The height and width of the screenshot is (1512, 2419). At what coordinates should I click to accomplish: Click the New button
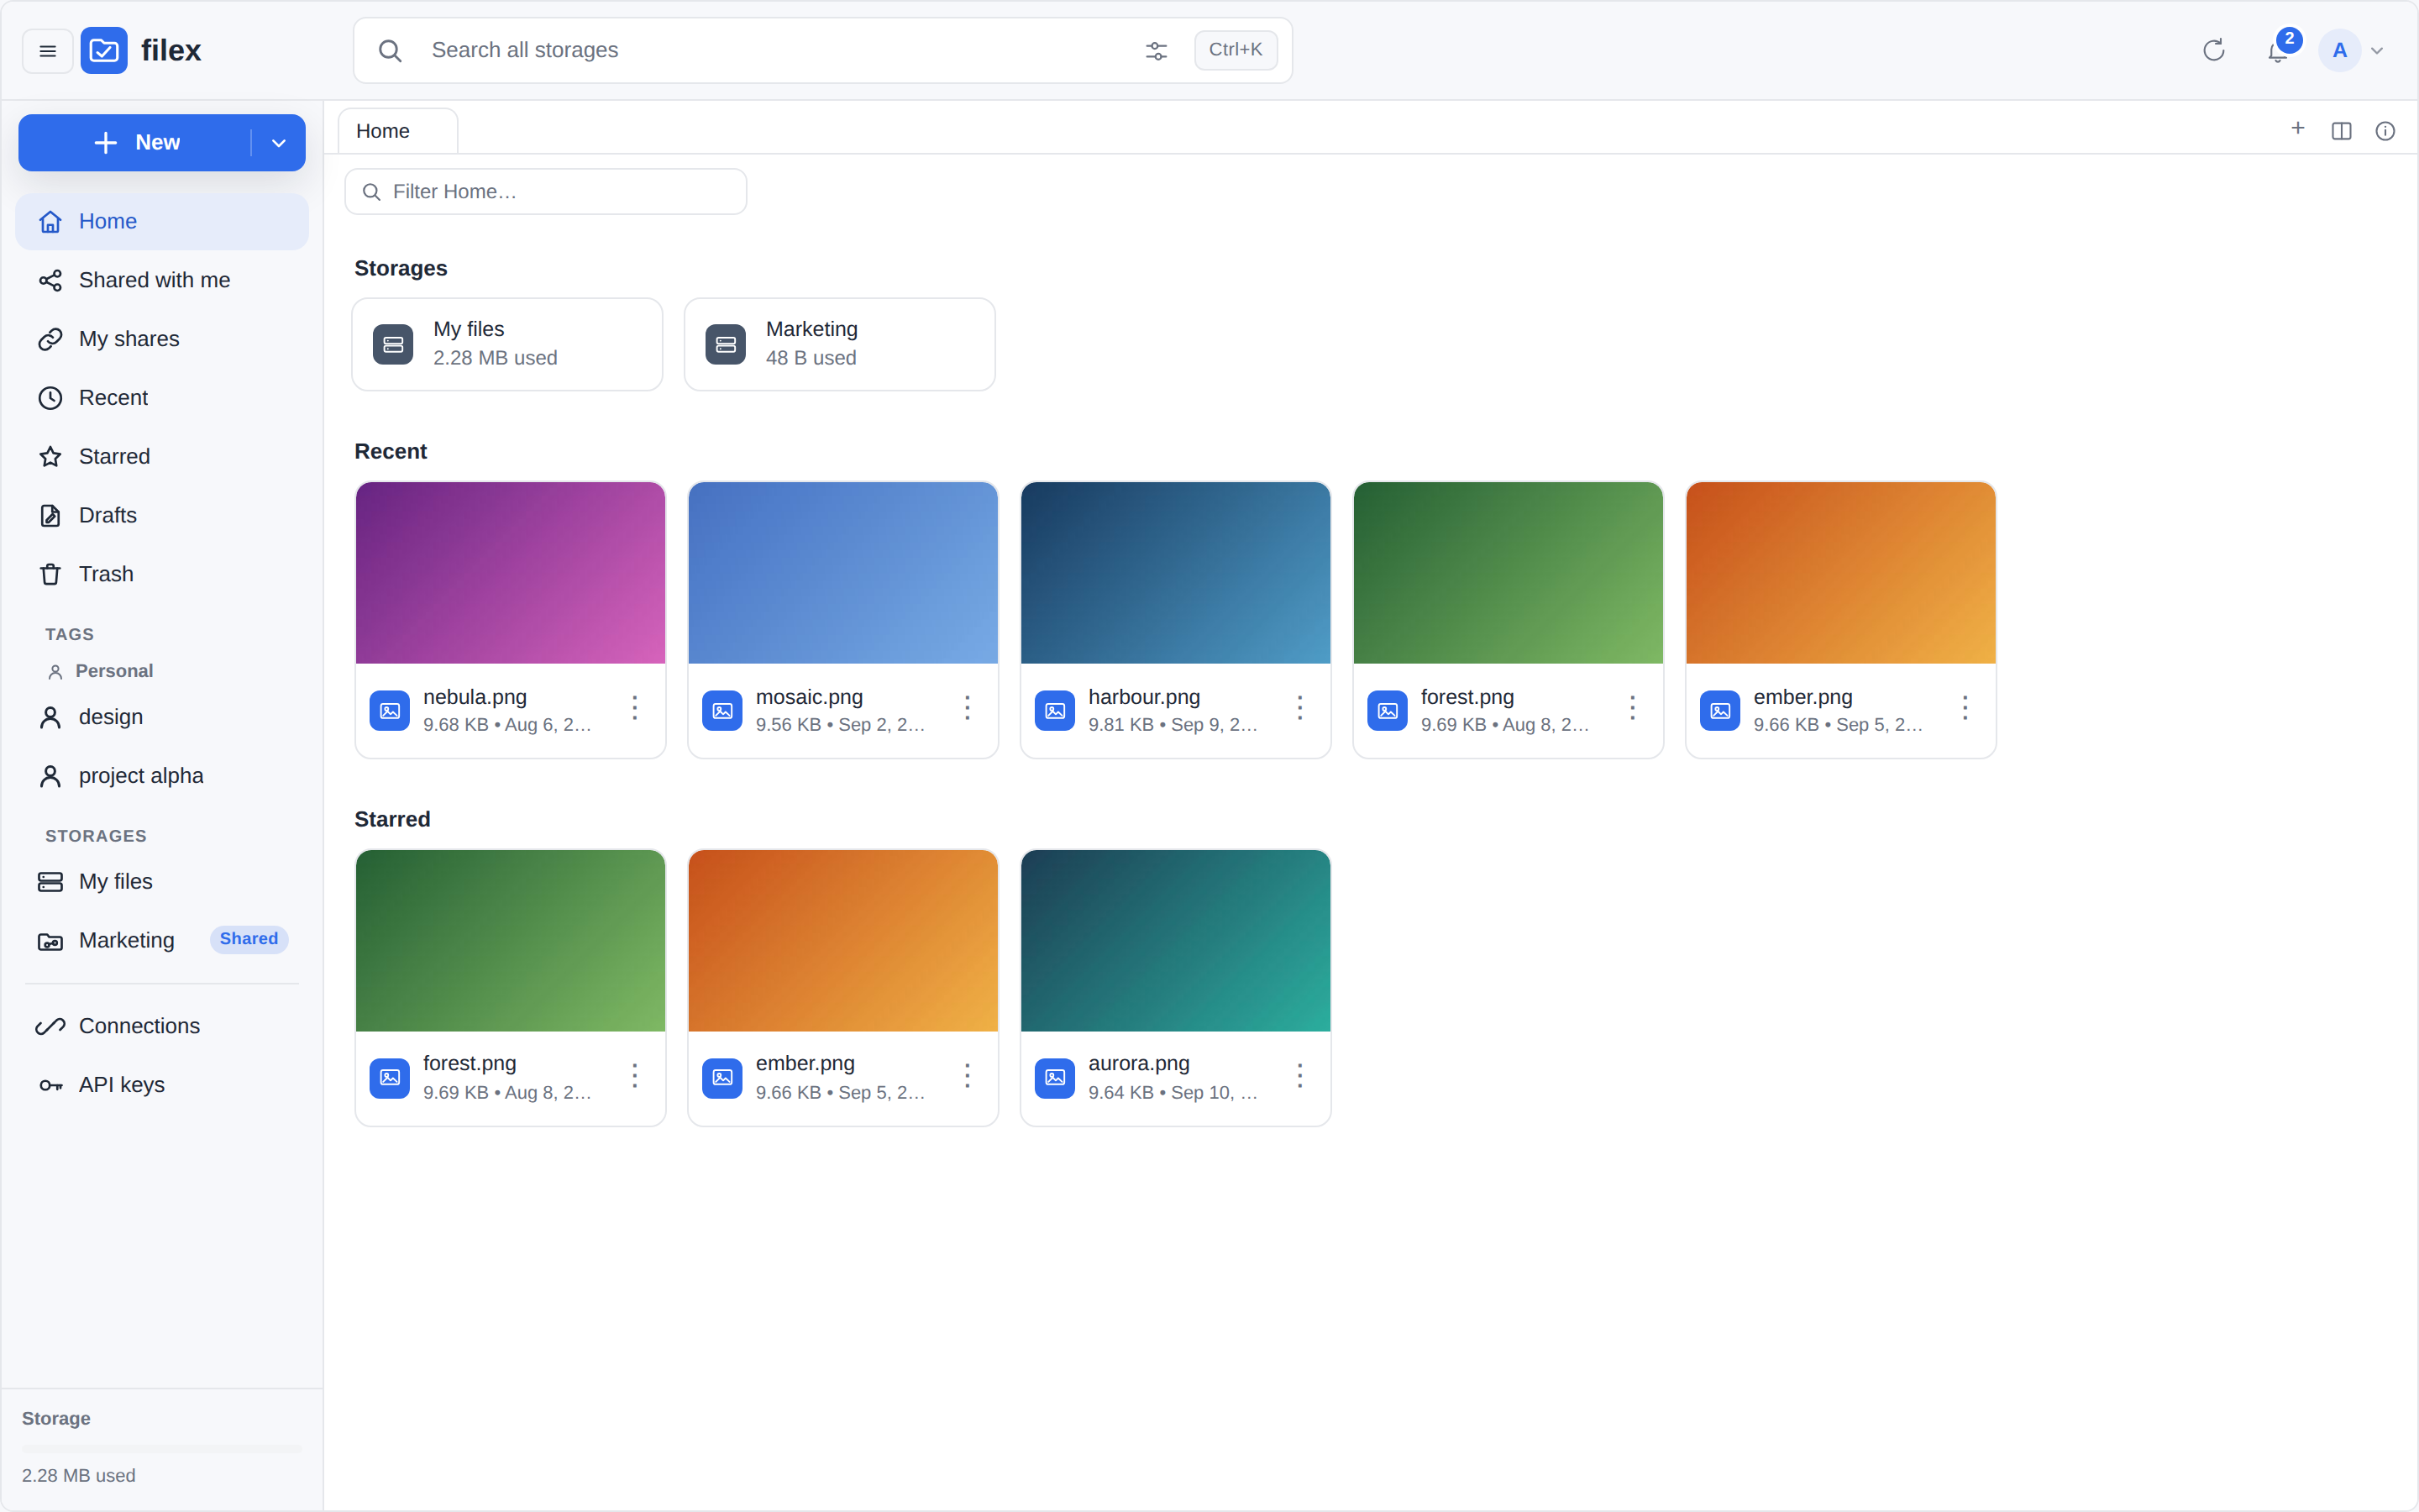coord(136,143)
